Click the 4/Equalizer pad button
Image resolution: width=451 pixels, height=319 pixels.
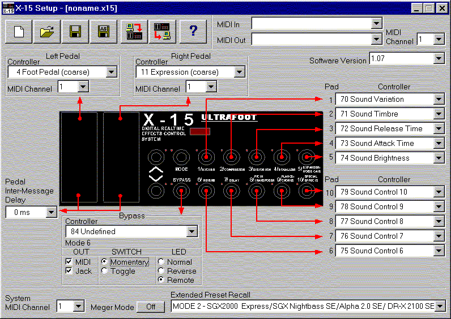pos(282,157)
